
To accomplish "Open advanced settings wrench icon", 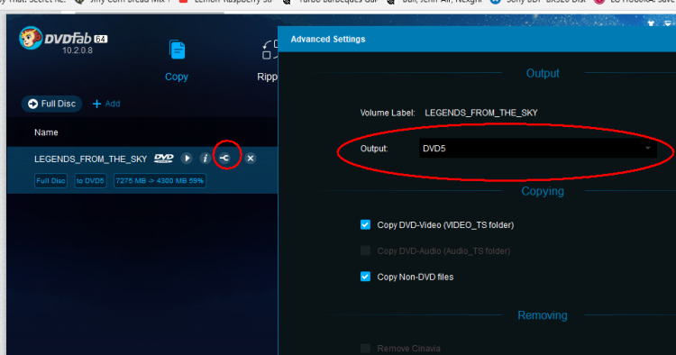I will tap(224, 158).
